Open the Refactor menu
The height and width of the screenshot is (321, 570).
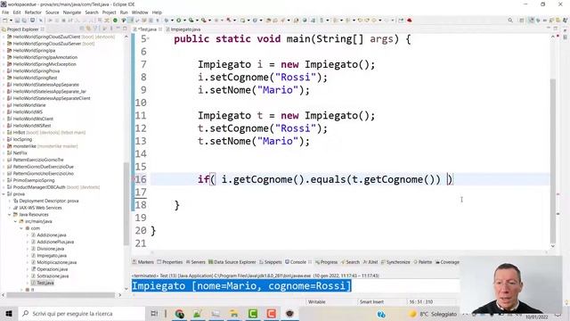(33, 12)
